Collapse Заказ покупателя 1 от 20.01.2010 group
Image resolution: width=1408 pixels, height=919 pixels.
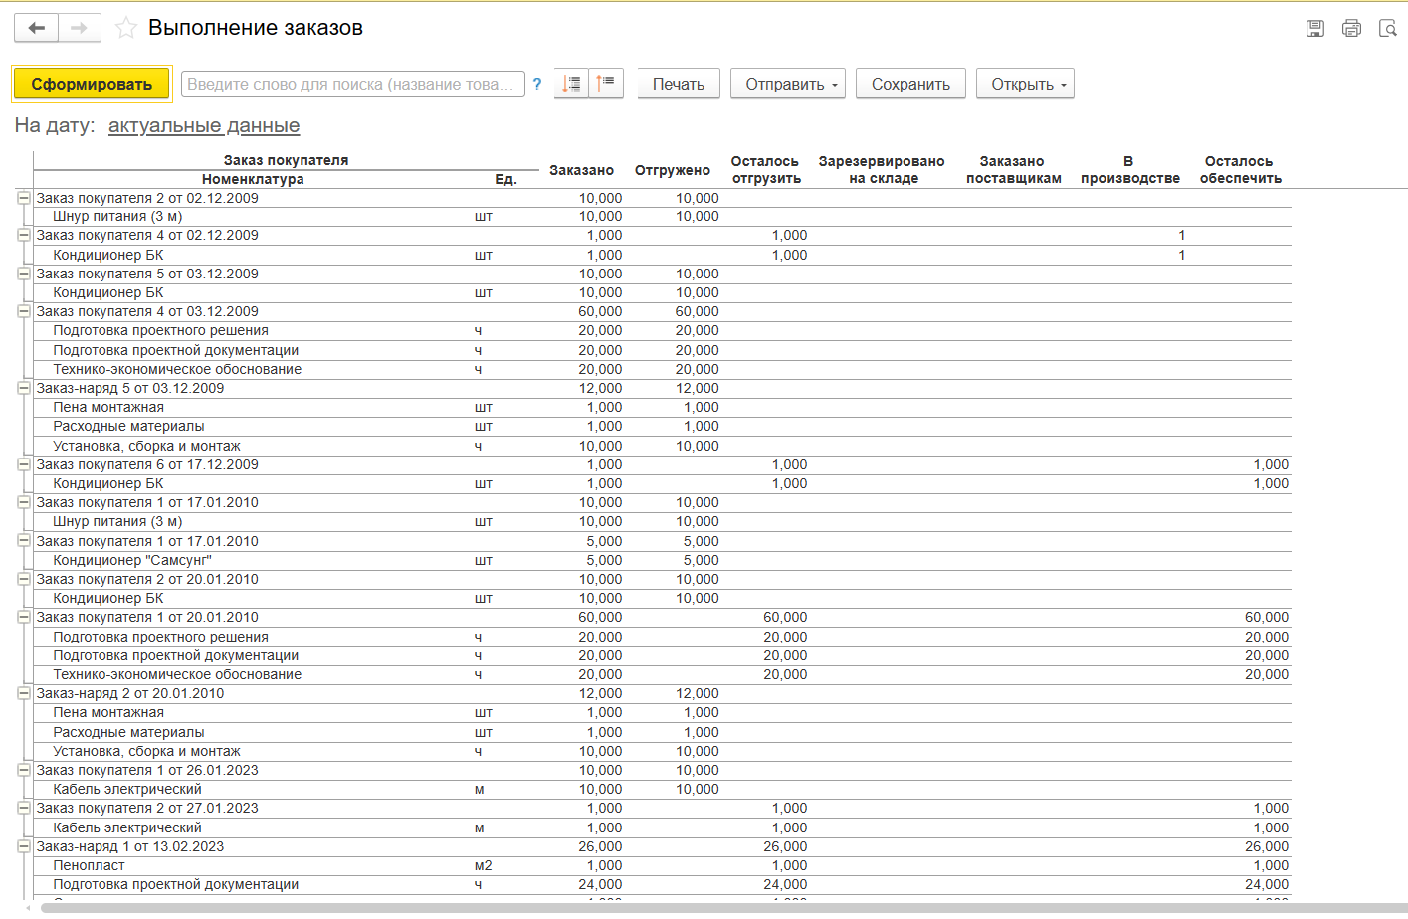(x=24, y=617)
